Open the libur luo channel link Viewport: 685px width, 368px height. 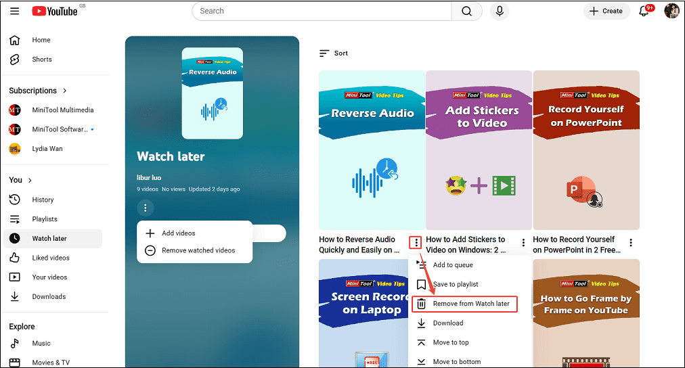point(149,178)
